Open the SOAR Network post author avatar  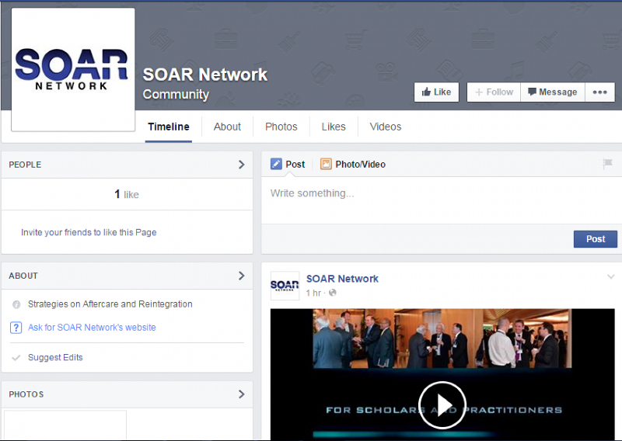point(285,286)
